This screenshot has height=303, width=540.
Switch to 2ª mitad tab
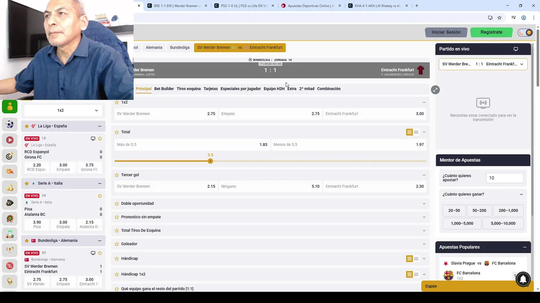307,89
